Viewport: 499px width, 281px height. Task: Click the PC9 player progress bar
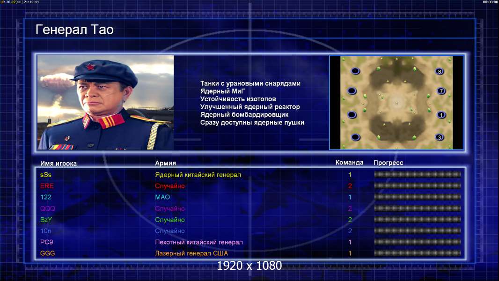coord(418,242)
